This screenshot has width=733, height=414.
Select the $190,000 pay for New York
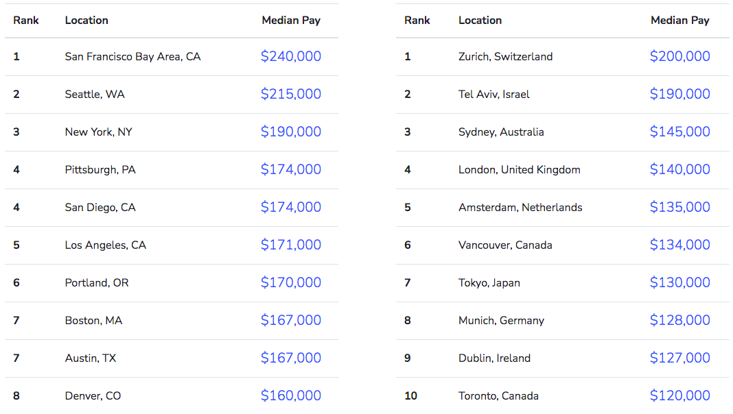pos(290,132)
